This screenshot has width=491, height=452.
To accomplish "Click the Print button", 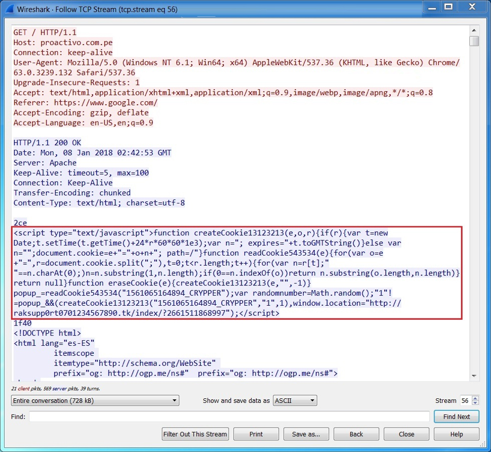I will point(256,434).
